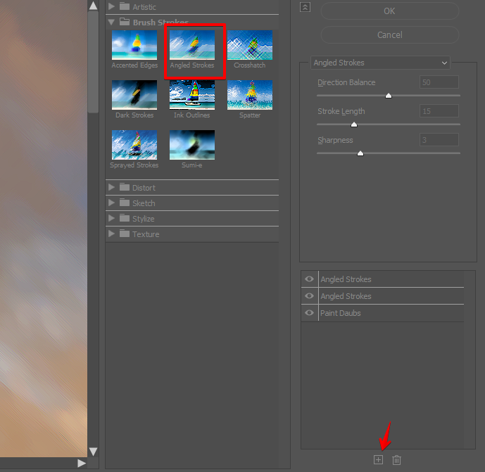The height and width of the screenshot is (472, 485).
Task: Click the Stroke Length slider handle
Action: click(354, 125)
